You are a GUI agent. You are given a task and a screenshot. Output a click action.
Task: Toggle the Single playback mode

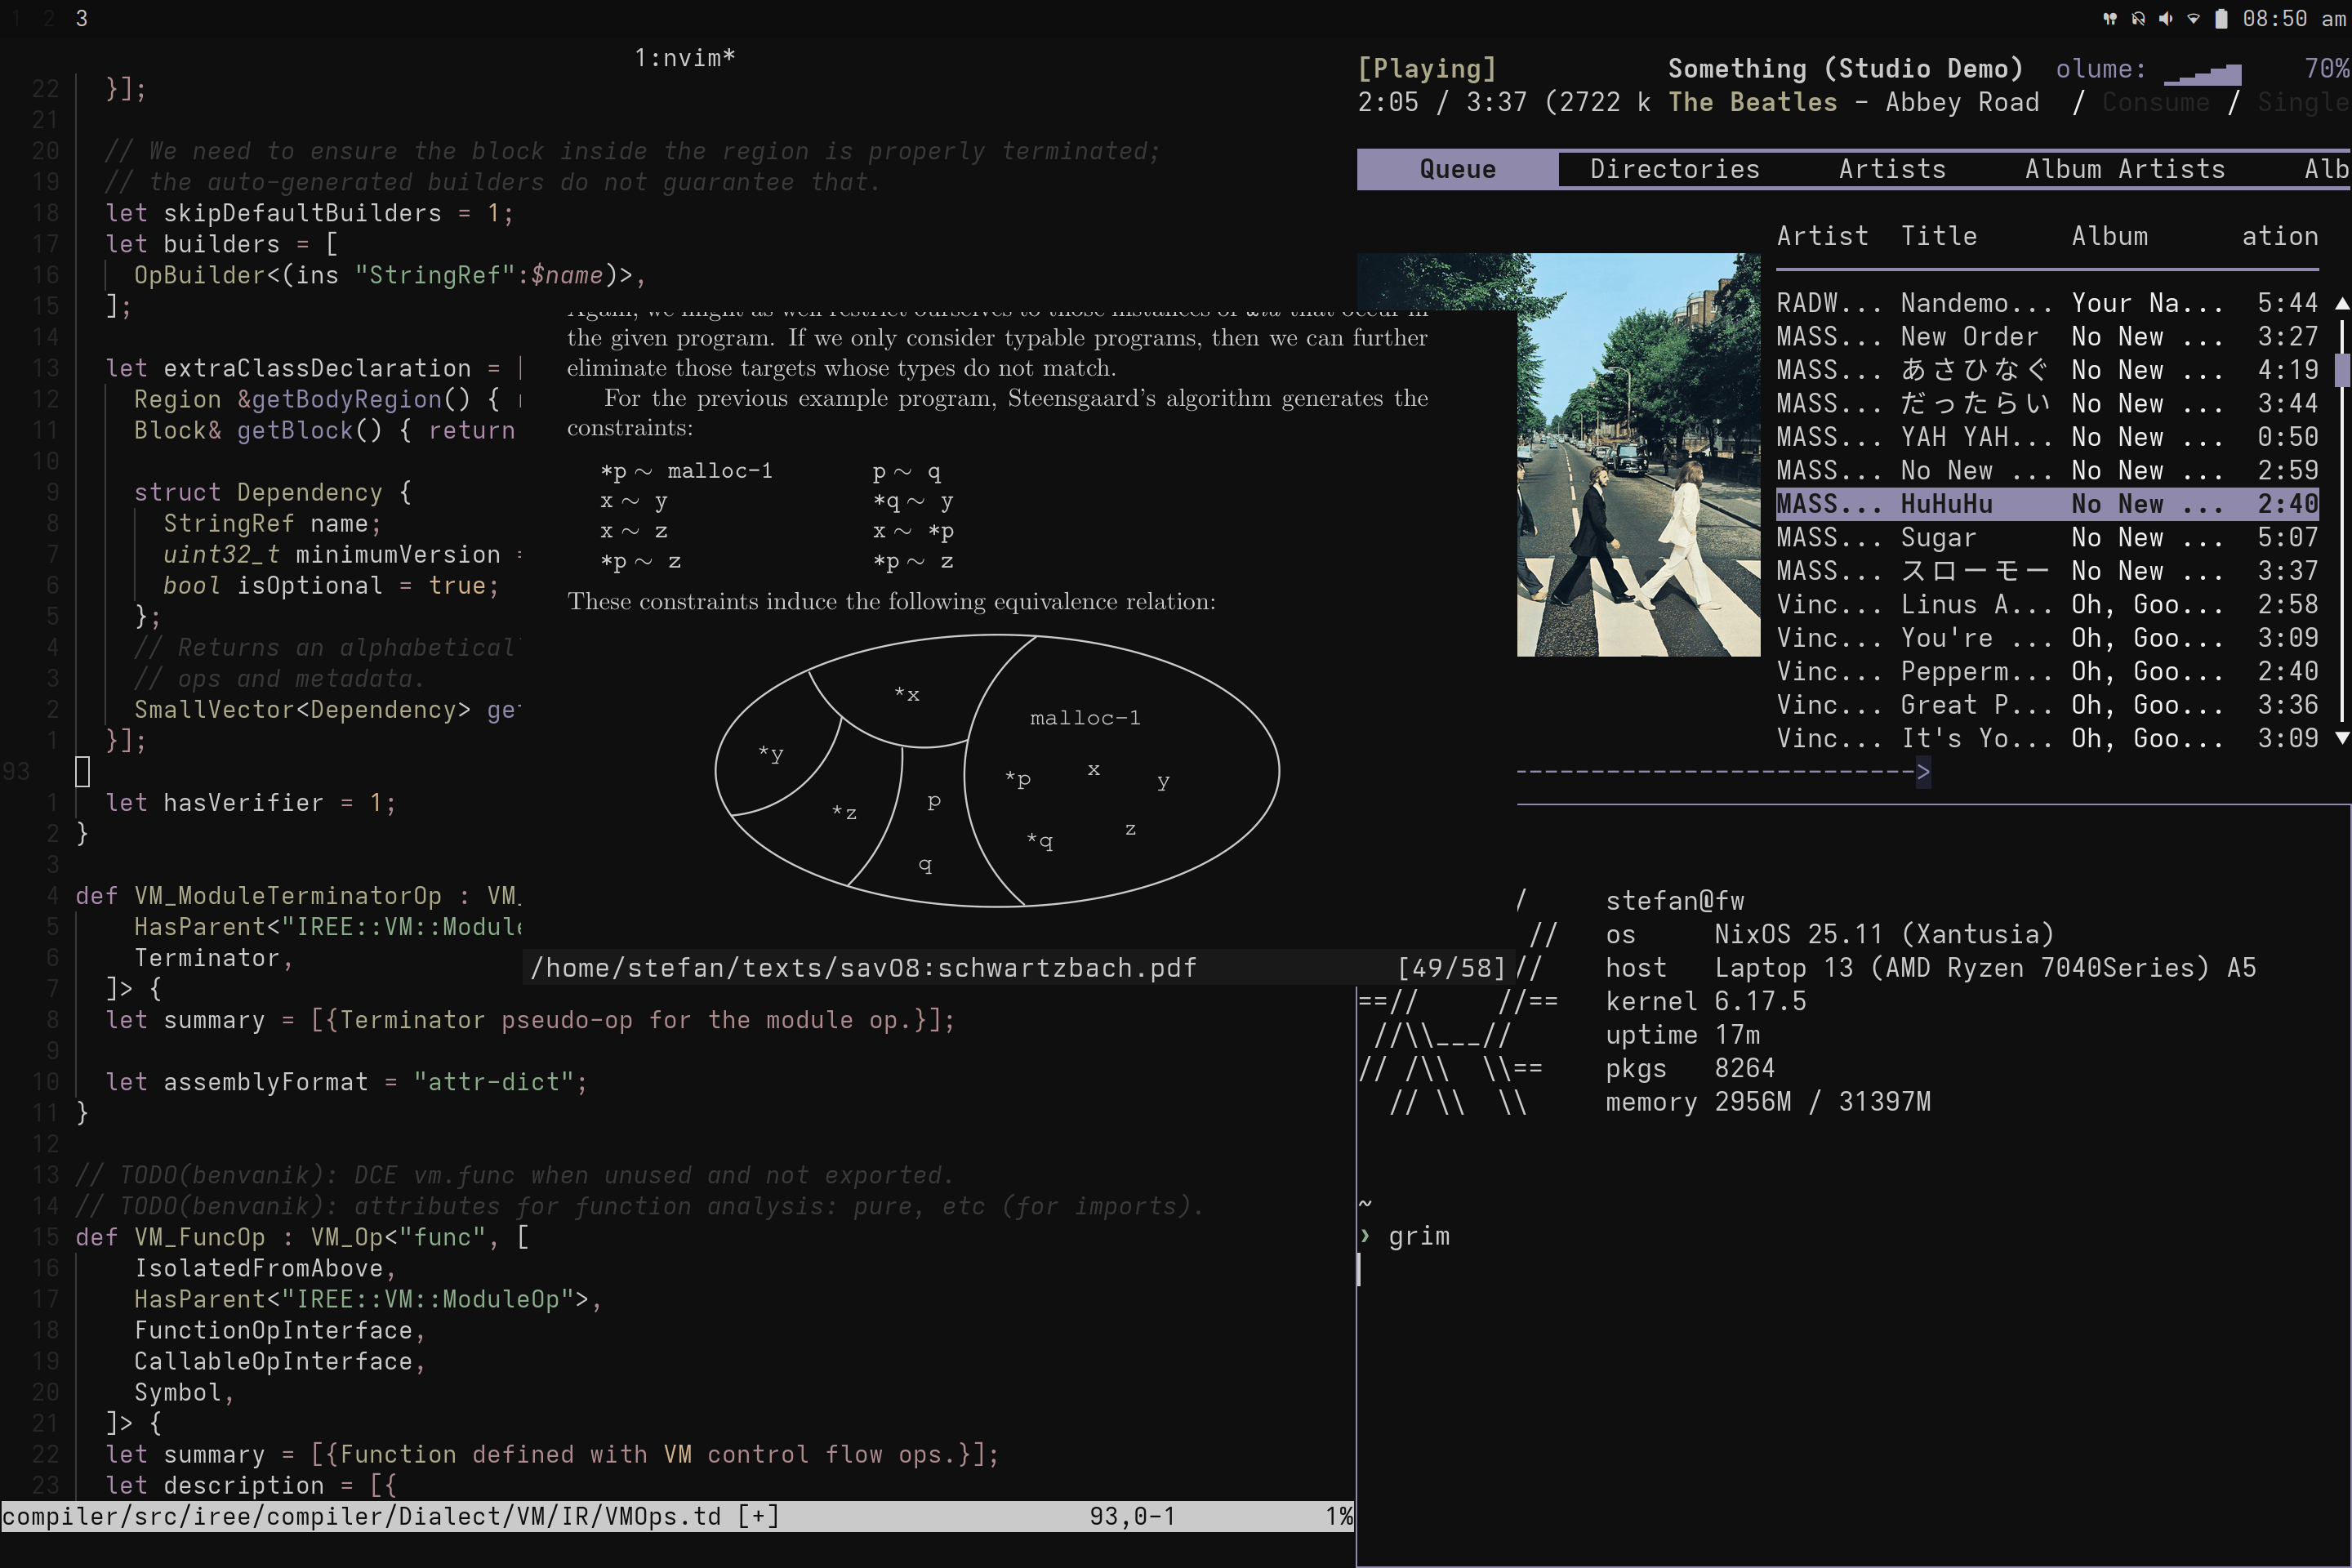(2302, 102)
